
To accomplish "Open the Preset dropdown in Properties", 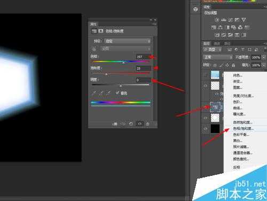I will pos(127,41).
